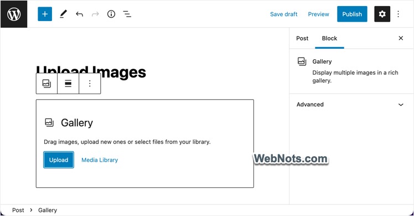Screen dimensions: 414x216
Task: Click gallery icon beside Gallery placeholder heading
Action: (x=49, y=122)
